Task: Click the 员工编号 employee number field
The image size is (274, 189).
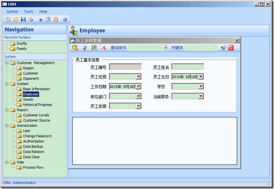Action: pyautogui.click(x=125, y=67)
